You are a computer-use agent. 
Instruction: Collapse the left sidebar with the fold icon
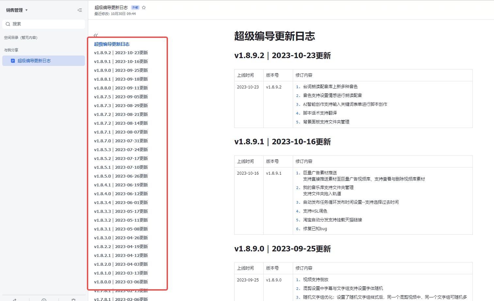[x=79, y=10]
